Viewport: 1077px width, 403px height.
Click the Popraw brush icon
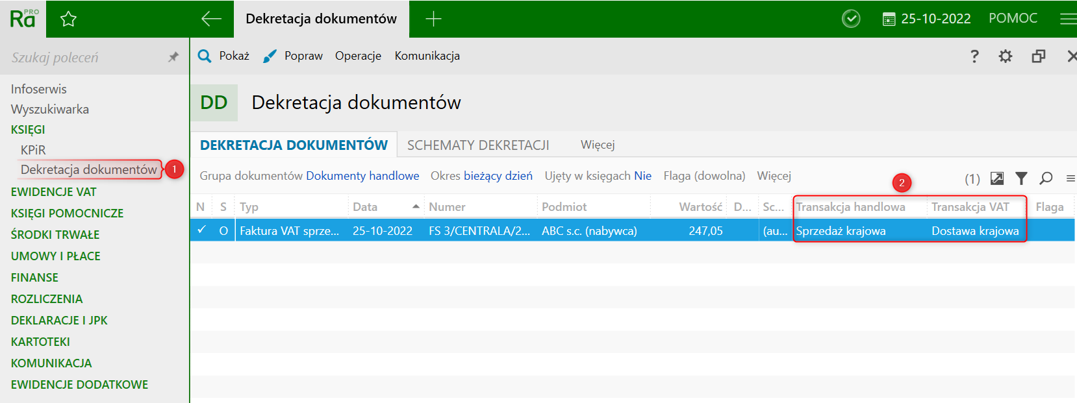(x=270, y=56)
